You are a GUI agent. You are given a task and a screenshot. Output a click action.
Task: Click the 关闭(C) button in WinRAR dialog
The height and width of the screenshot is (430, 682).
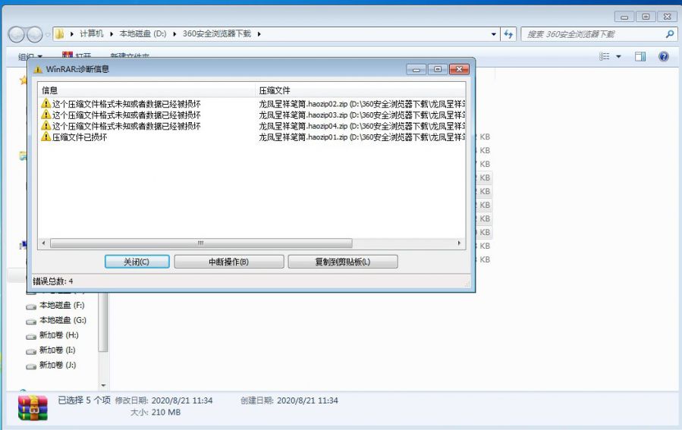point(136,262)
